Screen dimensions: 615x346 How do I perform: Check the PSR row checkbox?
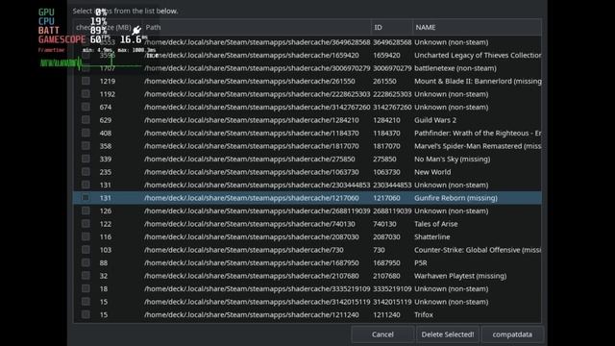click(x=86, y=262)
